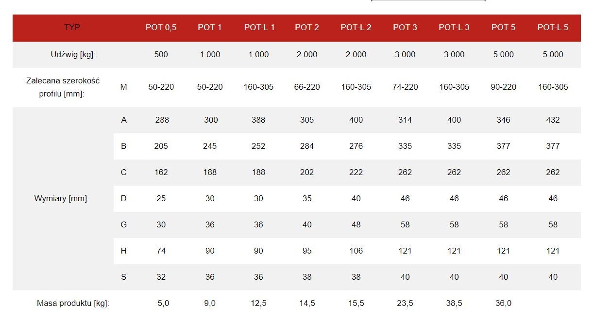Viewport: 594px width, 319px height.
Task: Select the POT 0,5 column header
Action: tap(161, 28)
